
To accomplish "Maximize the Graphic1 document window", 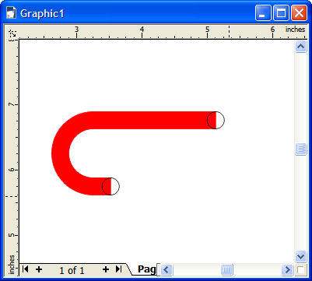I will tap(281, 13).
